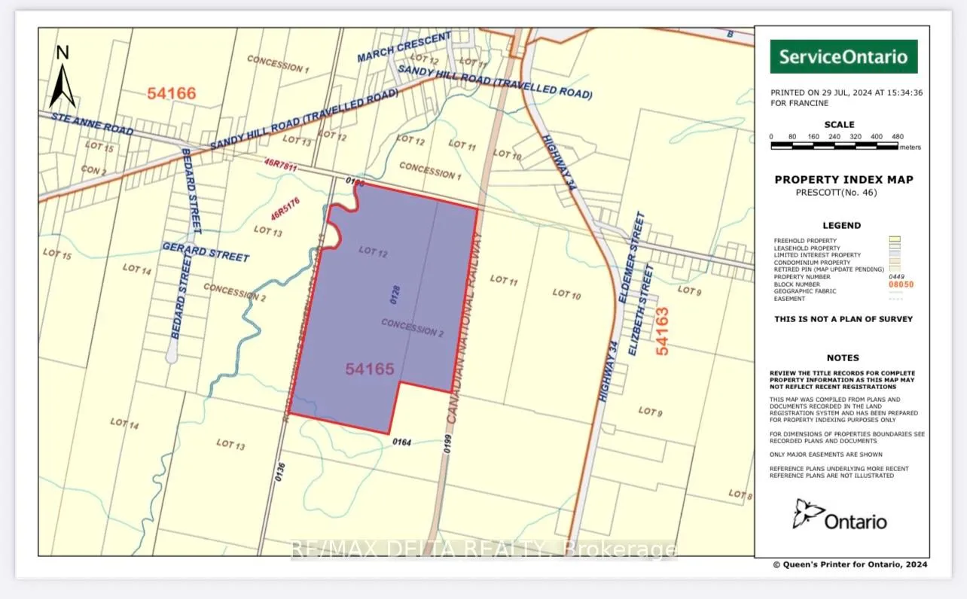The width and height of the screenshot is (967, 599).
Task: Click block number 54166 on the map
Action: 171,93
